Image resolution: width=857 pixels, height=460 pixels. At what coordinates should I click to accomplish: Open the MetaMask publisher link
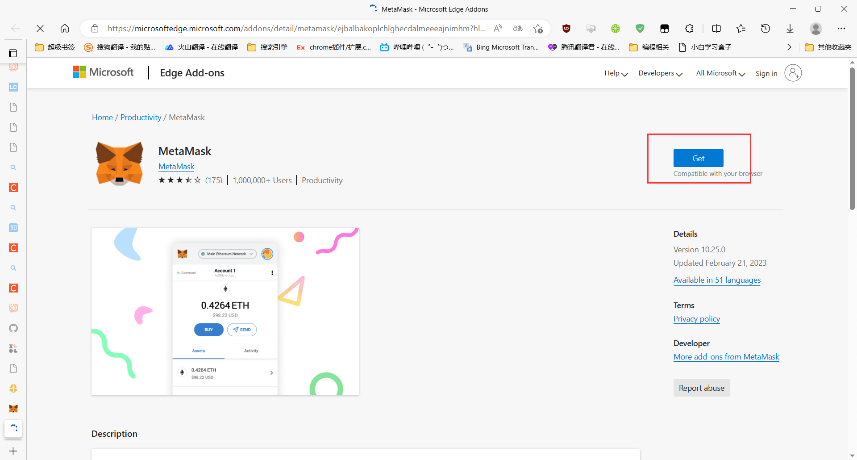[x=176, y=167]
